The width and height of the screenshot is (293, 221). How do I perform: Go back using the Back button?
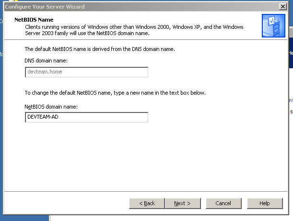147,203
